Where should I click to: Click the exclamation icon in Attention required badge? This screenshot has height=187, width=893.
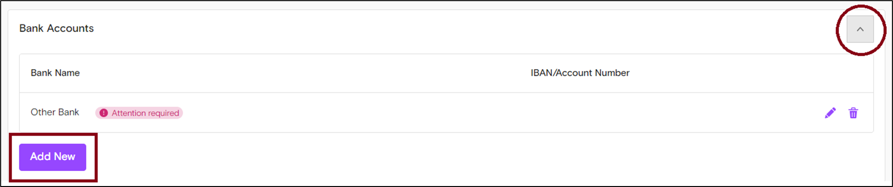click(x=104, y=113)
